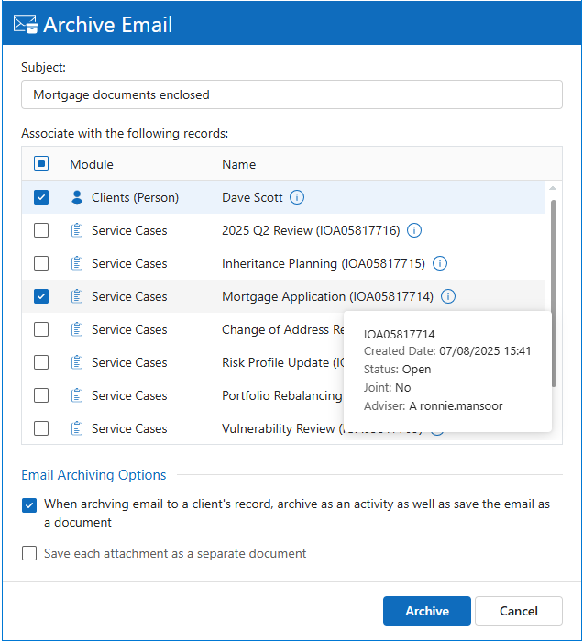This screenshot has height=643, width=583.
Task: Toggle the select-all records header checkbox
Action: pos(41,164)
